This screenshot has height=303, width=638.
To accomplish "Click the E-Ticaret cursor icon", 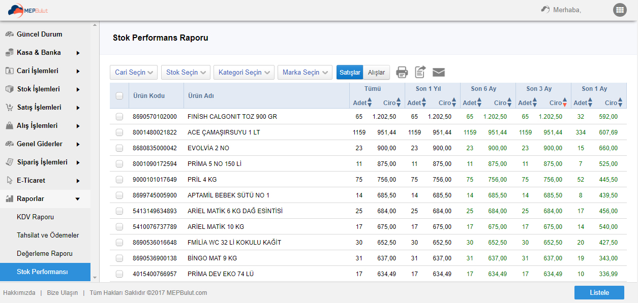I will click(9, 181).
